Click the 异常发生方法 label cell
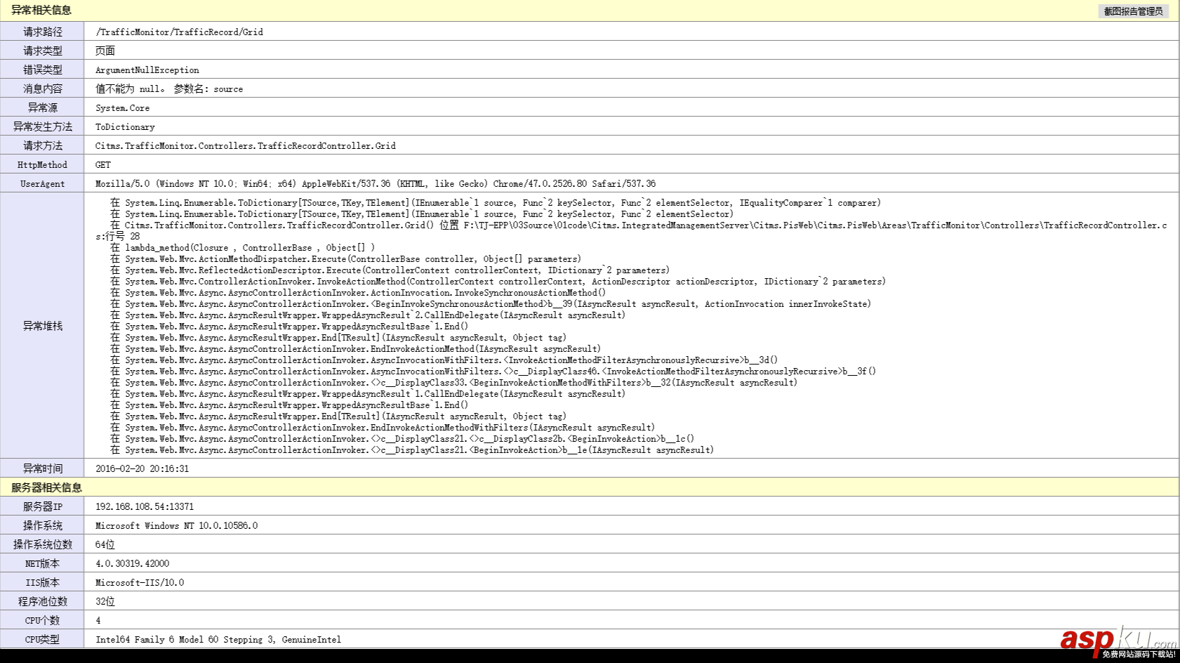This screenshot has width=1180, height=663. (x=42, y=126)
